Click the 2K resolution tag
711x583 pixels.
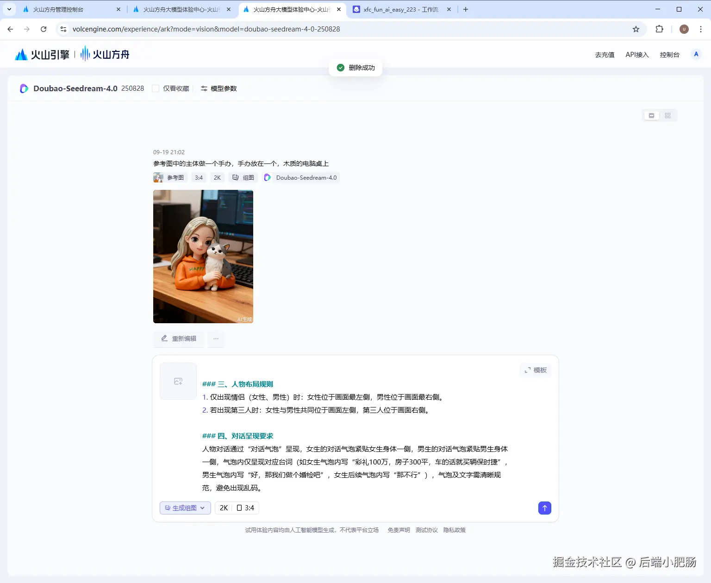click(217, 177)
